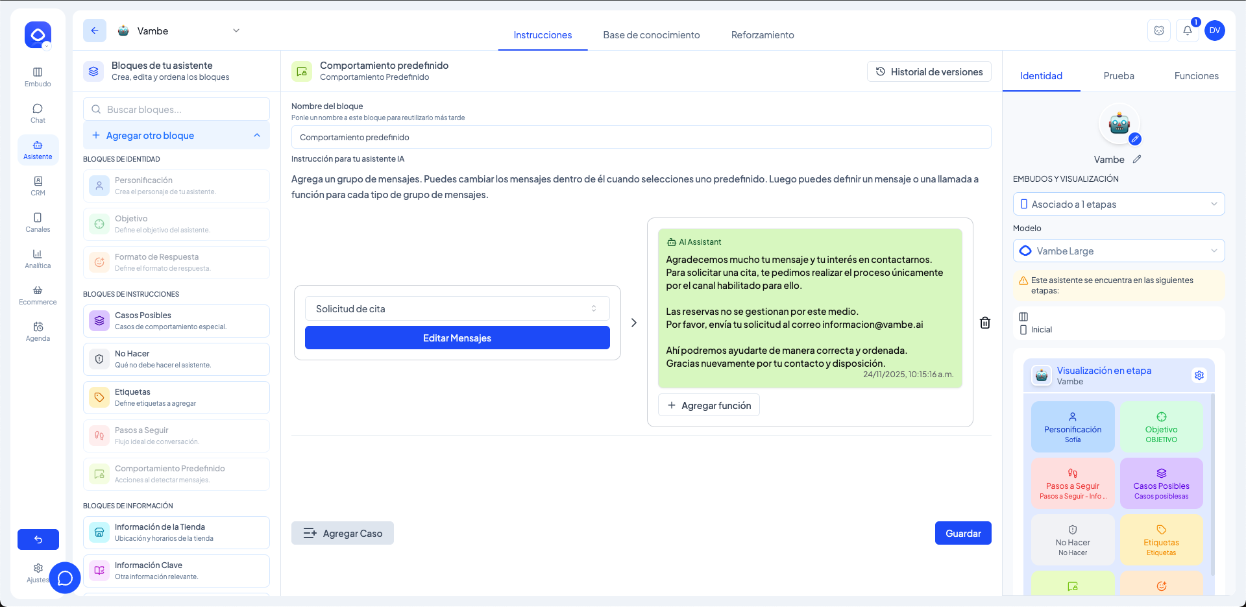Click the back arrow button
Screen dimensions: 1246x607
(95, 31)
